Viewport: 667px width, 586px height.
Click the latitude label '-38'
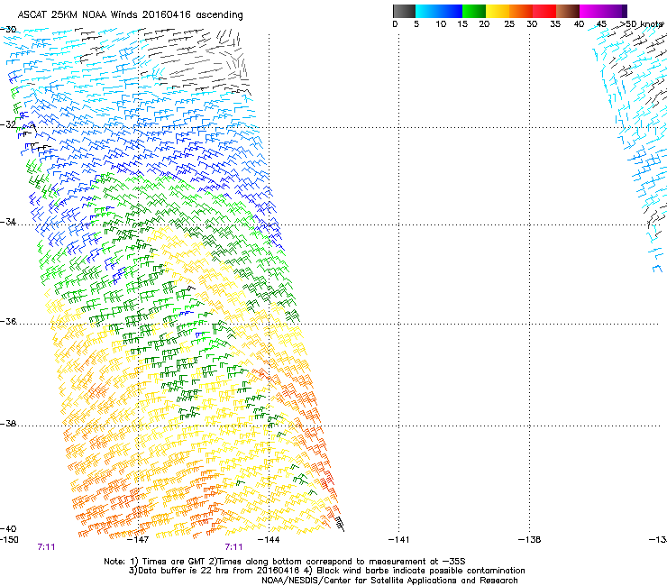(8, 424)
